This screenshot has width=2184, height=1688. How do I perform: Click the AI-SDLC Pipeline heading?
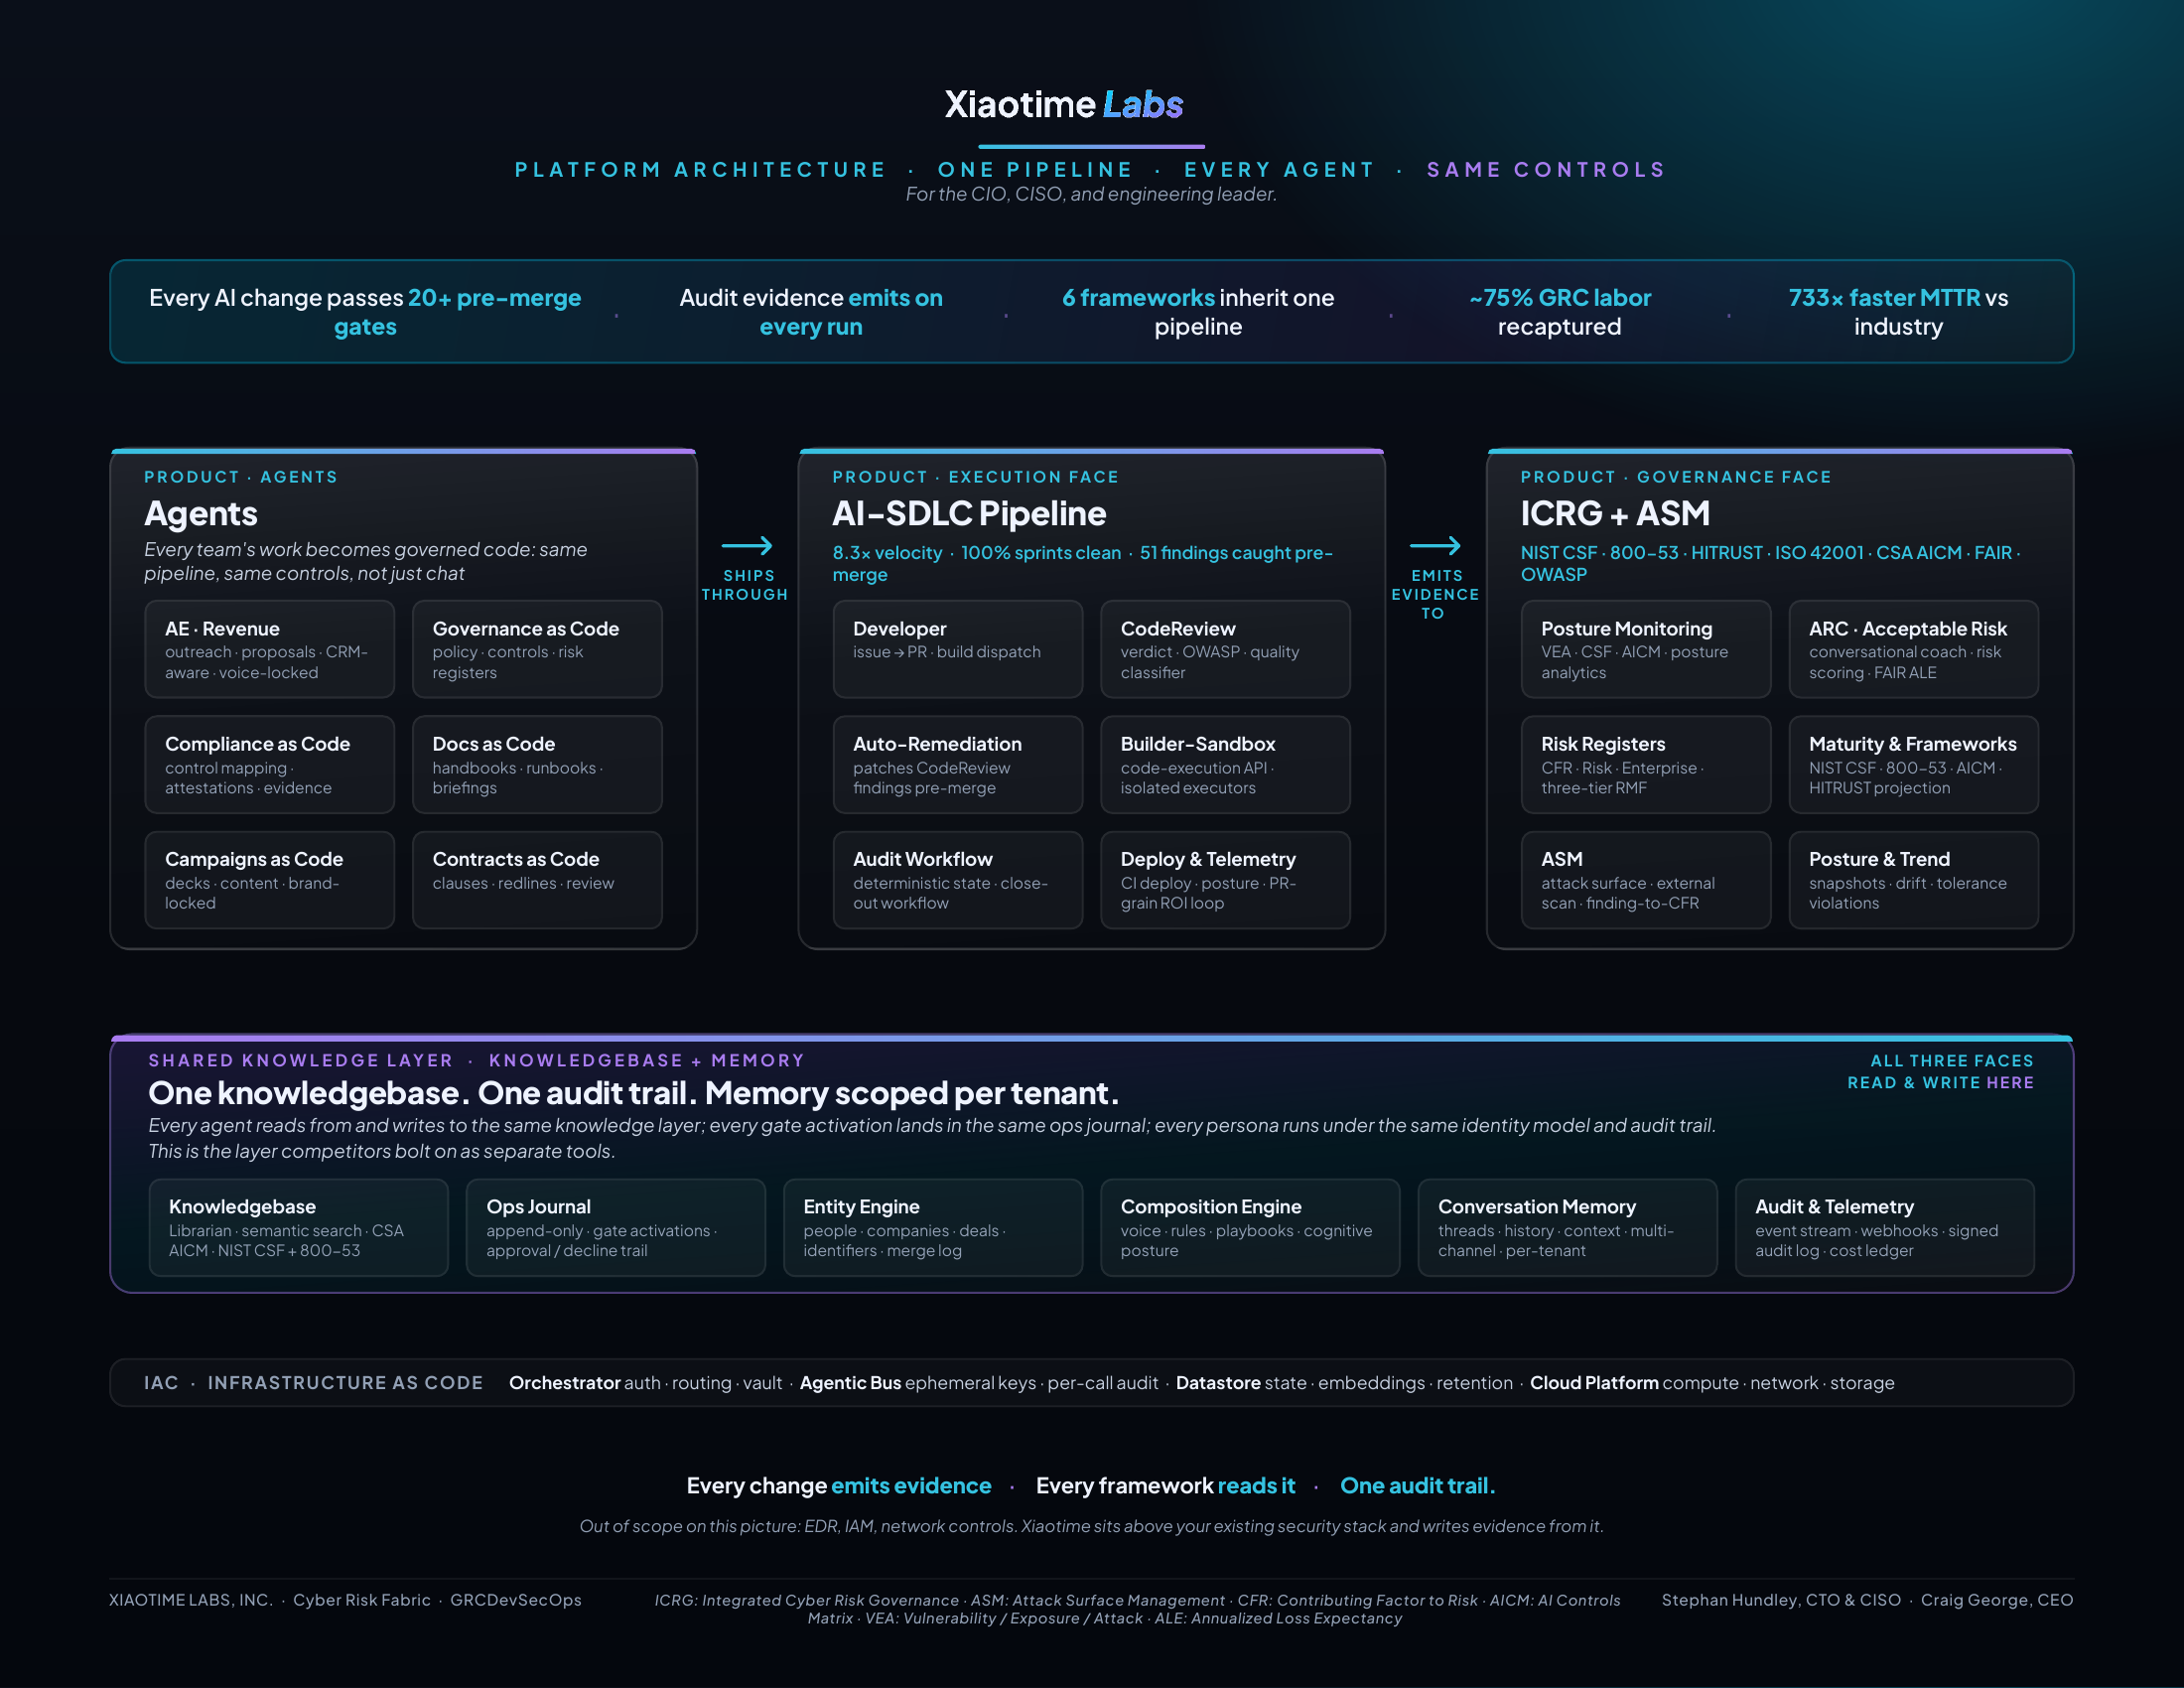click(x=969, y=513)
